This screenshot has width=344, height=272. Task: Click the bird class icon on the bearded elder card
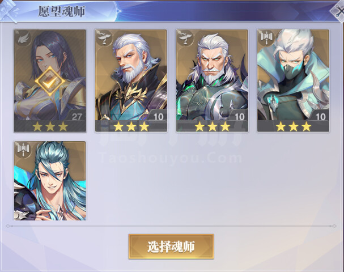pos(104,38)
